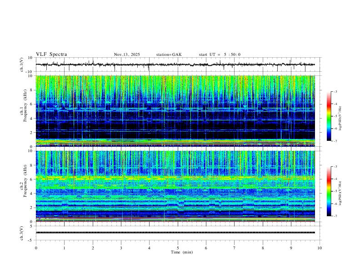Click the '-7' label on ch.2 color bar
The height and width of the screenshot is (278, 360).
(x=335, y=216)
